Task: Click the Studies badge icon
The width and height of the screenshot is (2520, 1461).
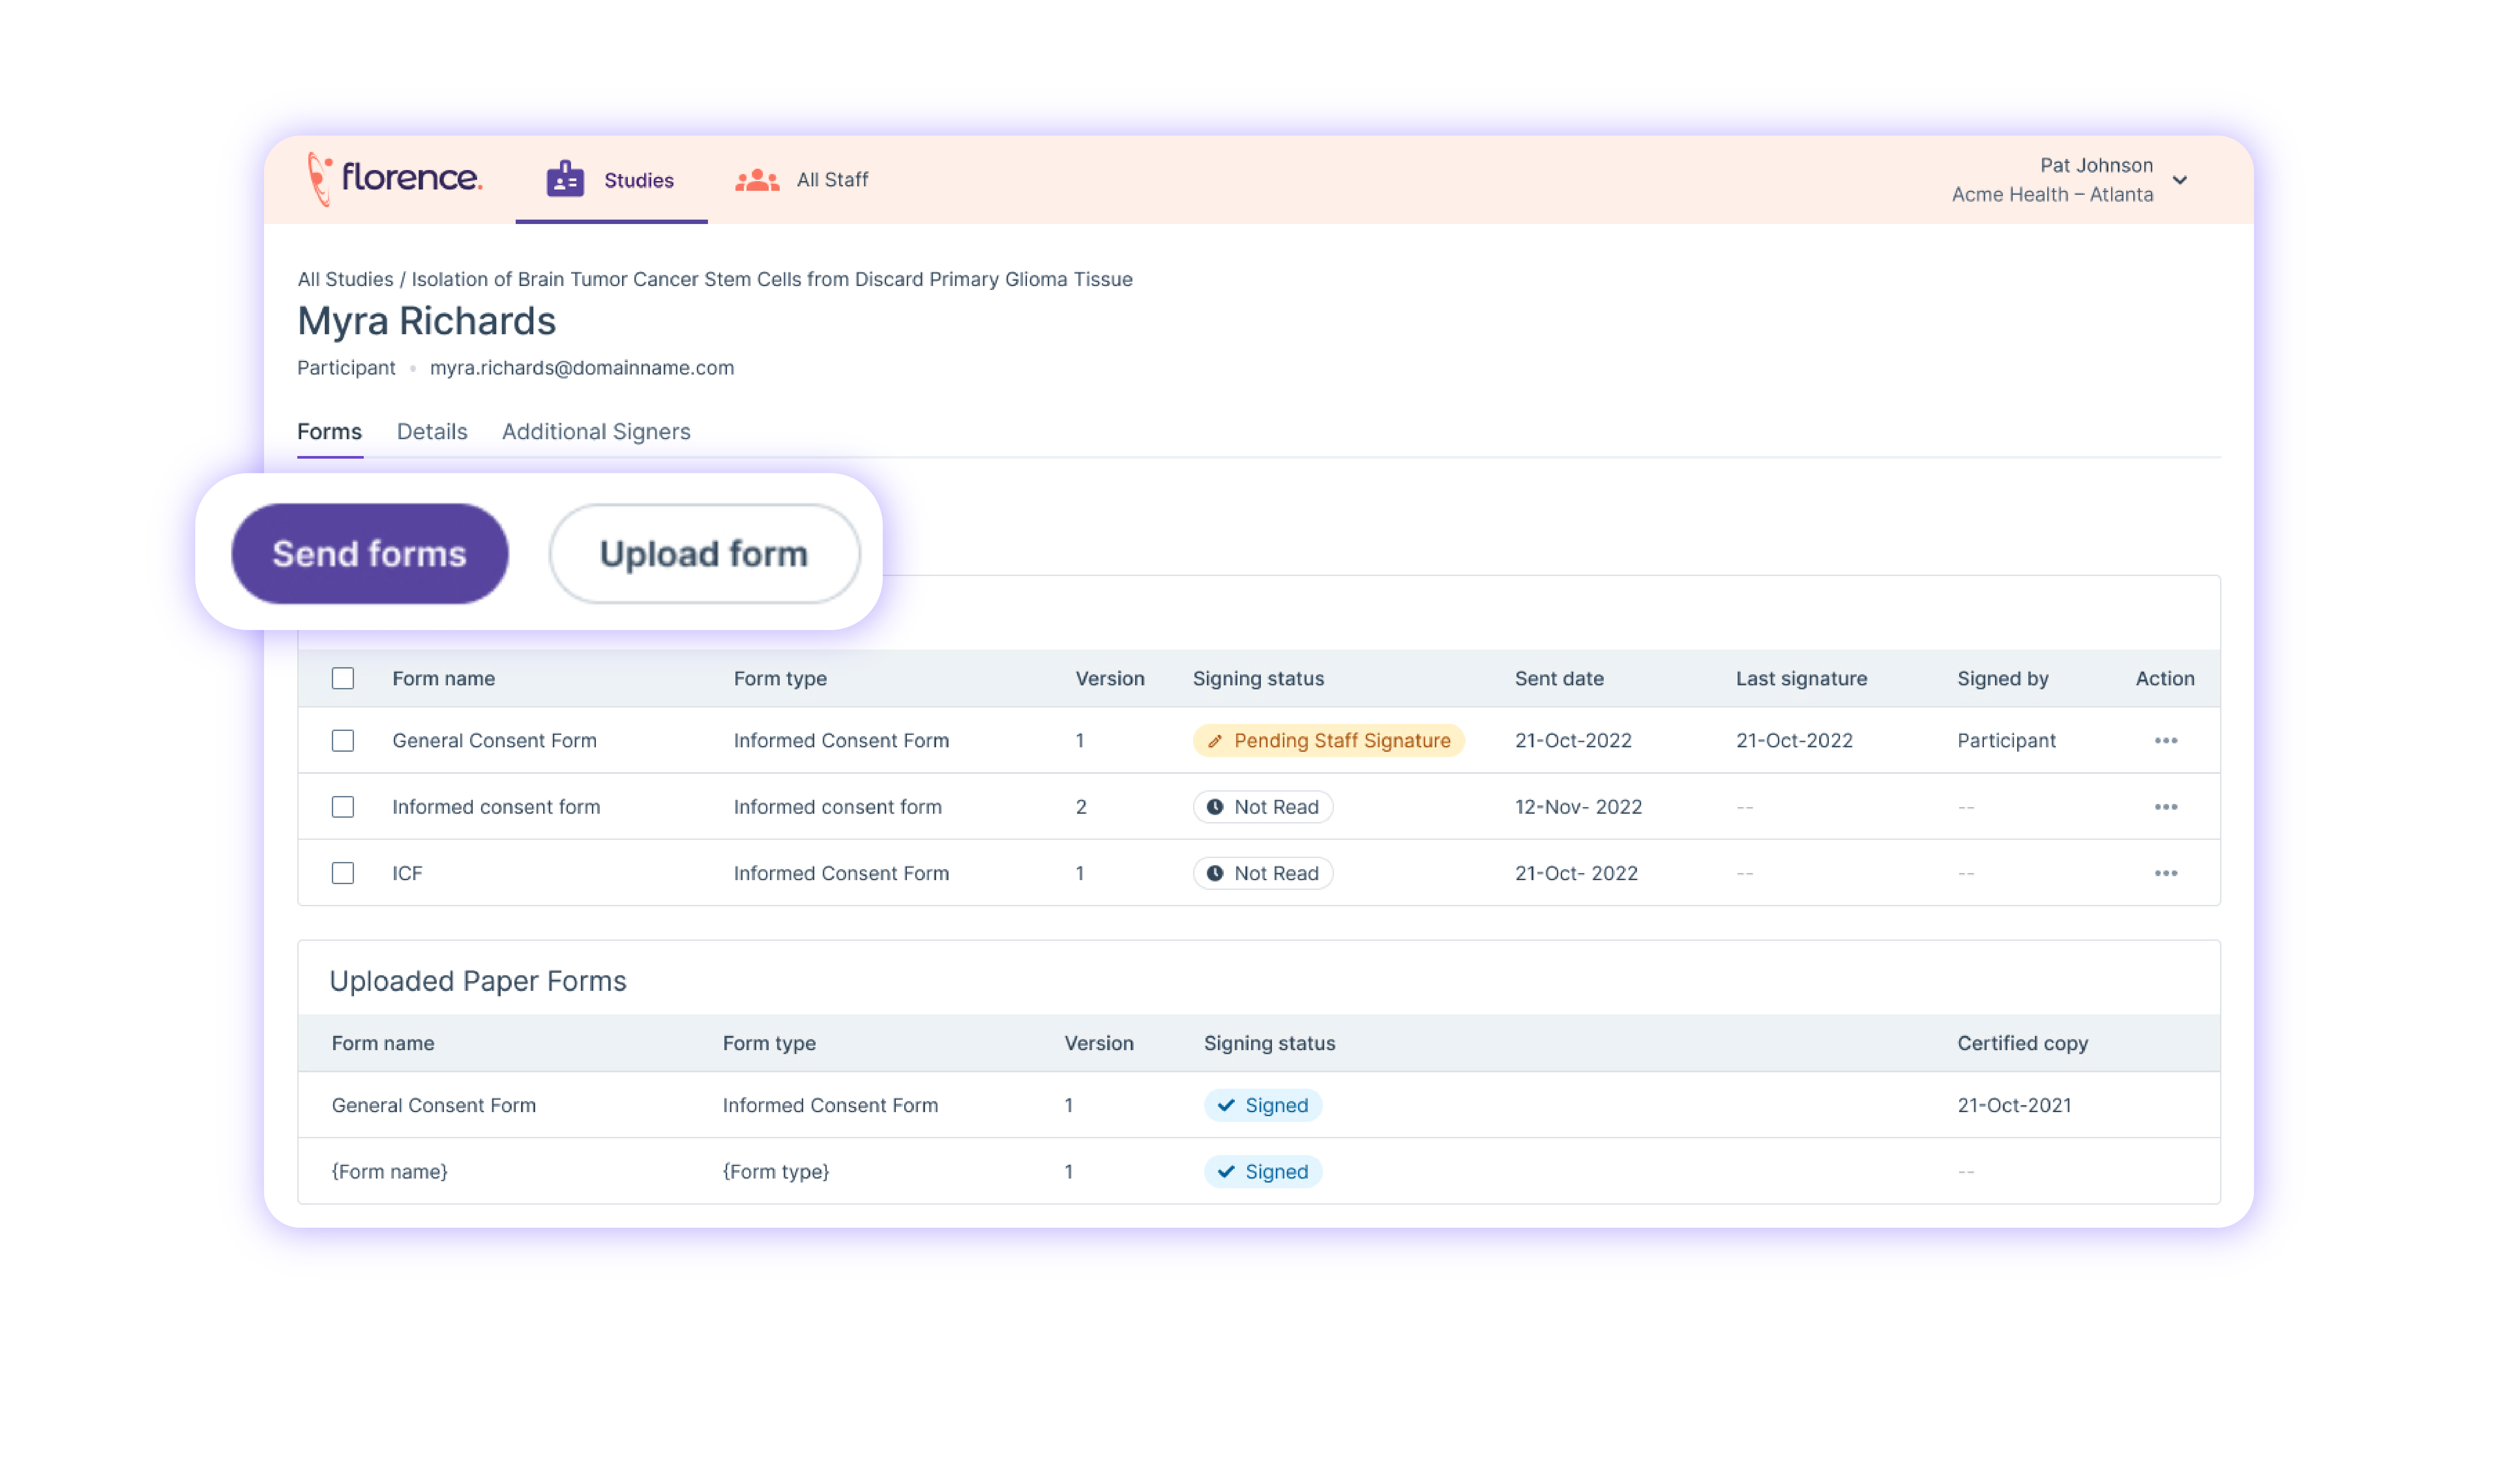Action: [x=565, y=180]
